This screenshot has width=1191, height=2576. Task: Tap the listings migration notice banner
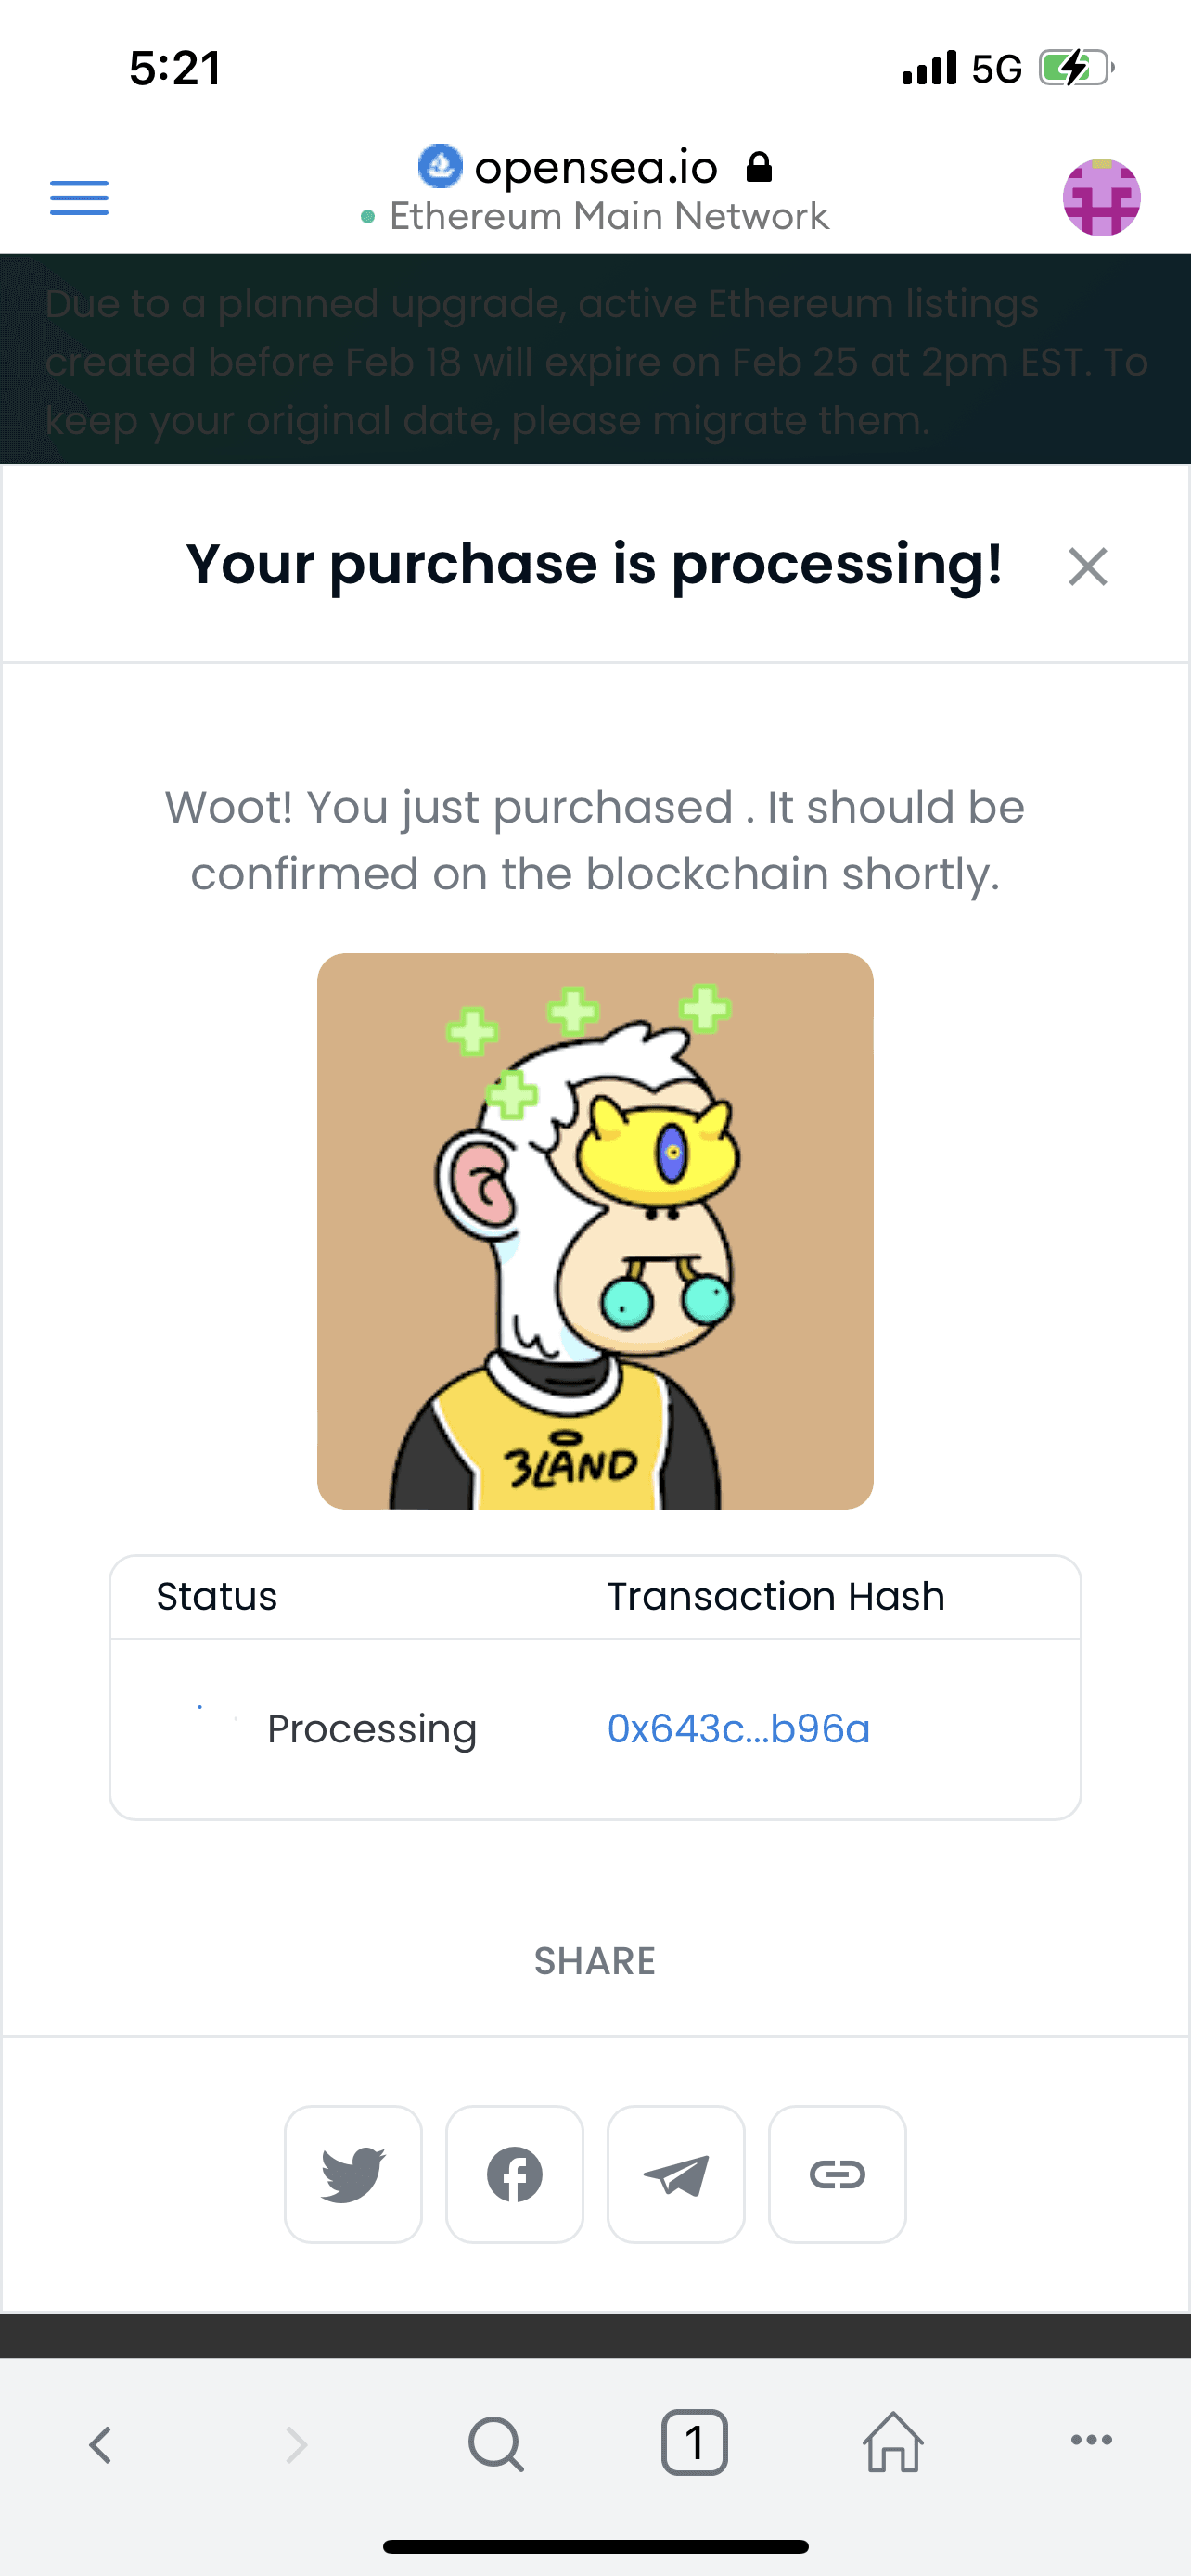[x=595, y=361]
